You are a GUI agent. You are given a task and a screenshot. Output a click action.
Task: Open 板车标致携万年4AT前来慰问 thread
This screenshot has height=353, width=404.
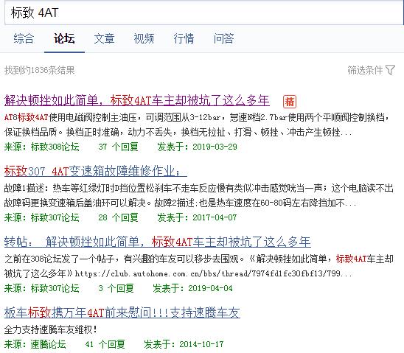click(122, 312)
